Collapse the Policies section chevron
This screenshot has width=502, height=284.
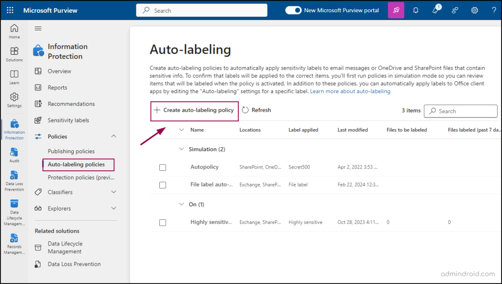[x=114, y=137]
